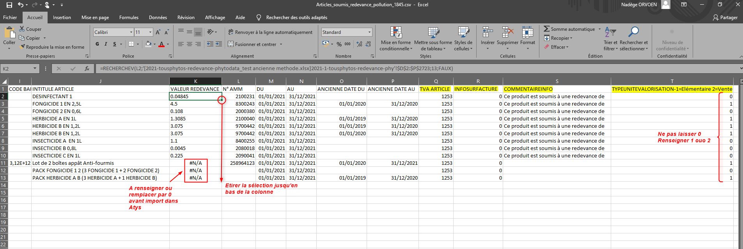Expand the Standard number format dropdown
Viewport: 743px width, 249px height.
369,32
